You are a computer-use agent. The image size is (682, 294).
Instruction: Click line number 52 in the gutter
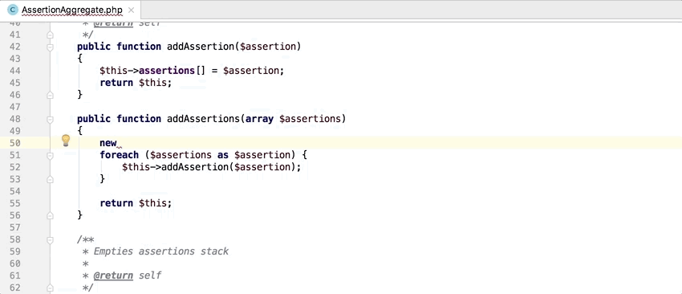click(14, 167)
